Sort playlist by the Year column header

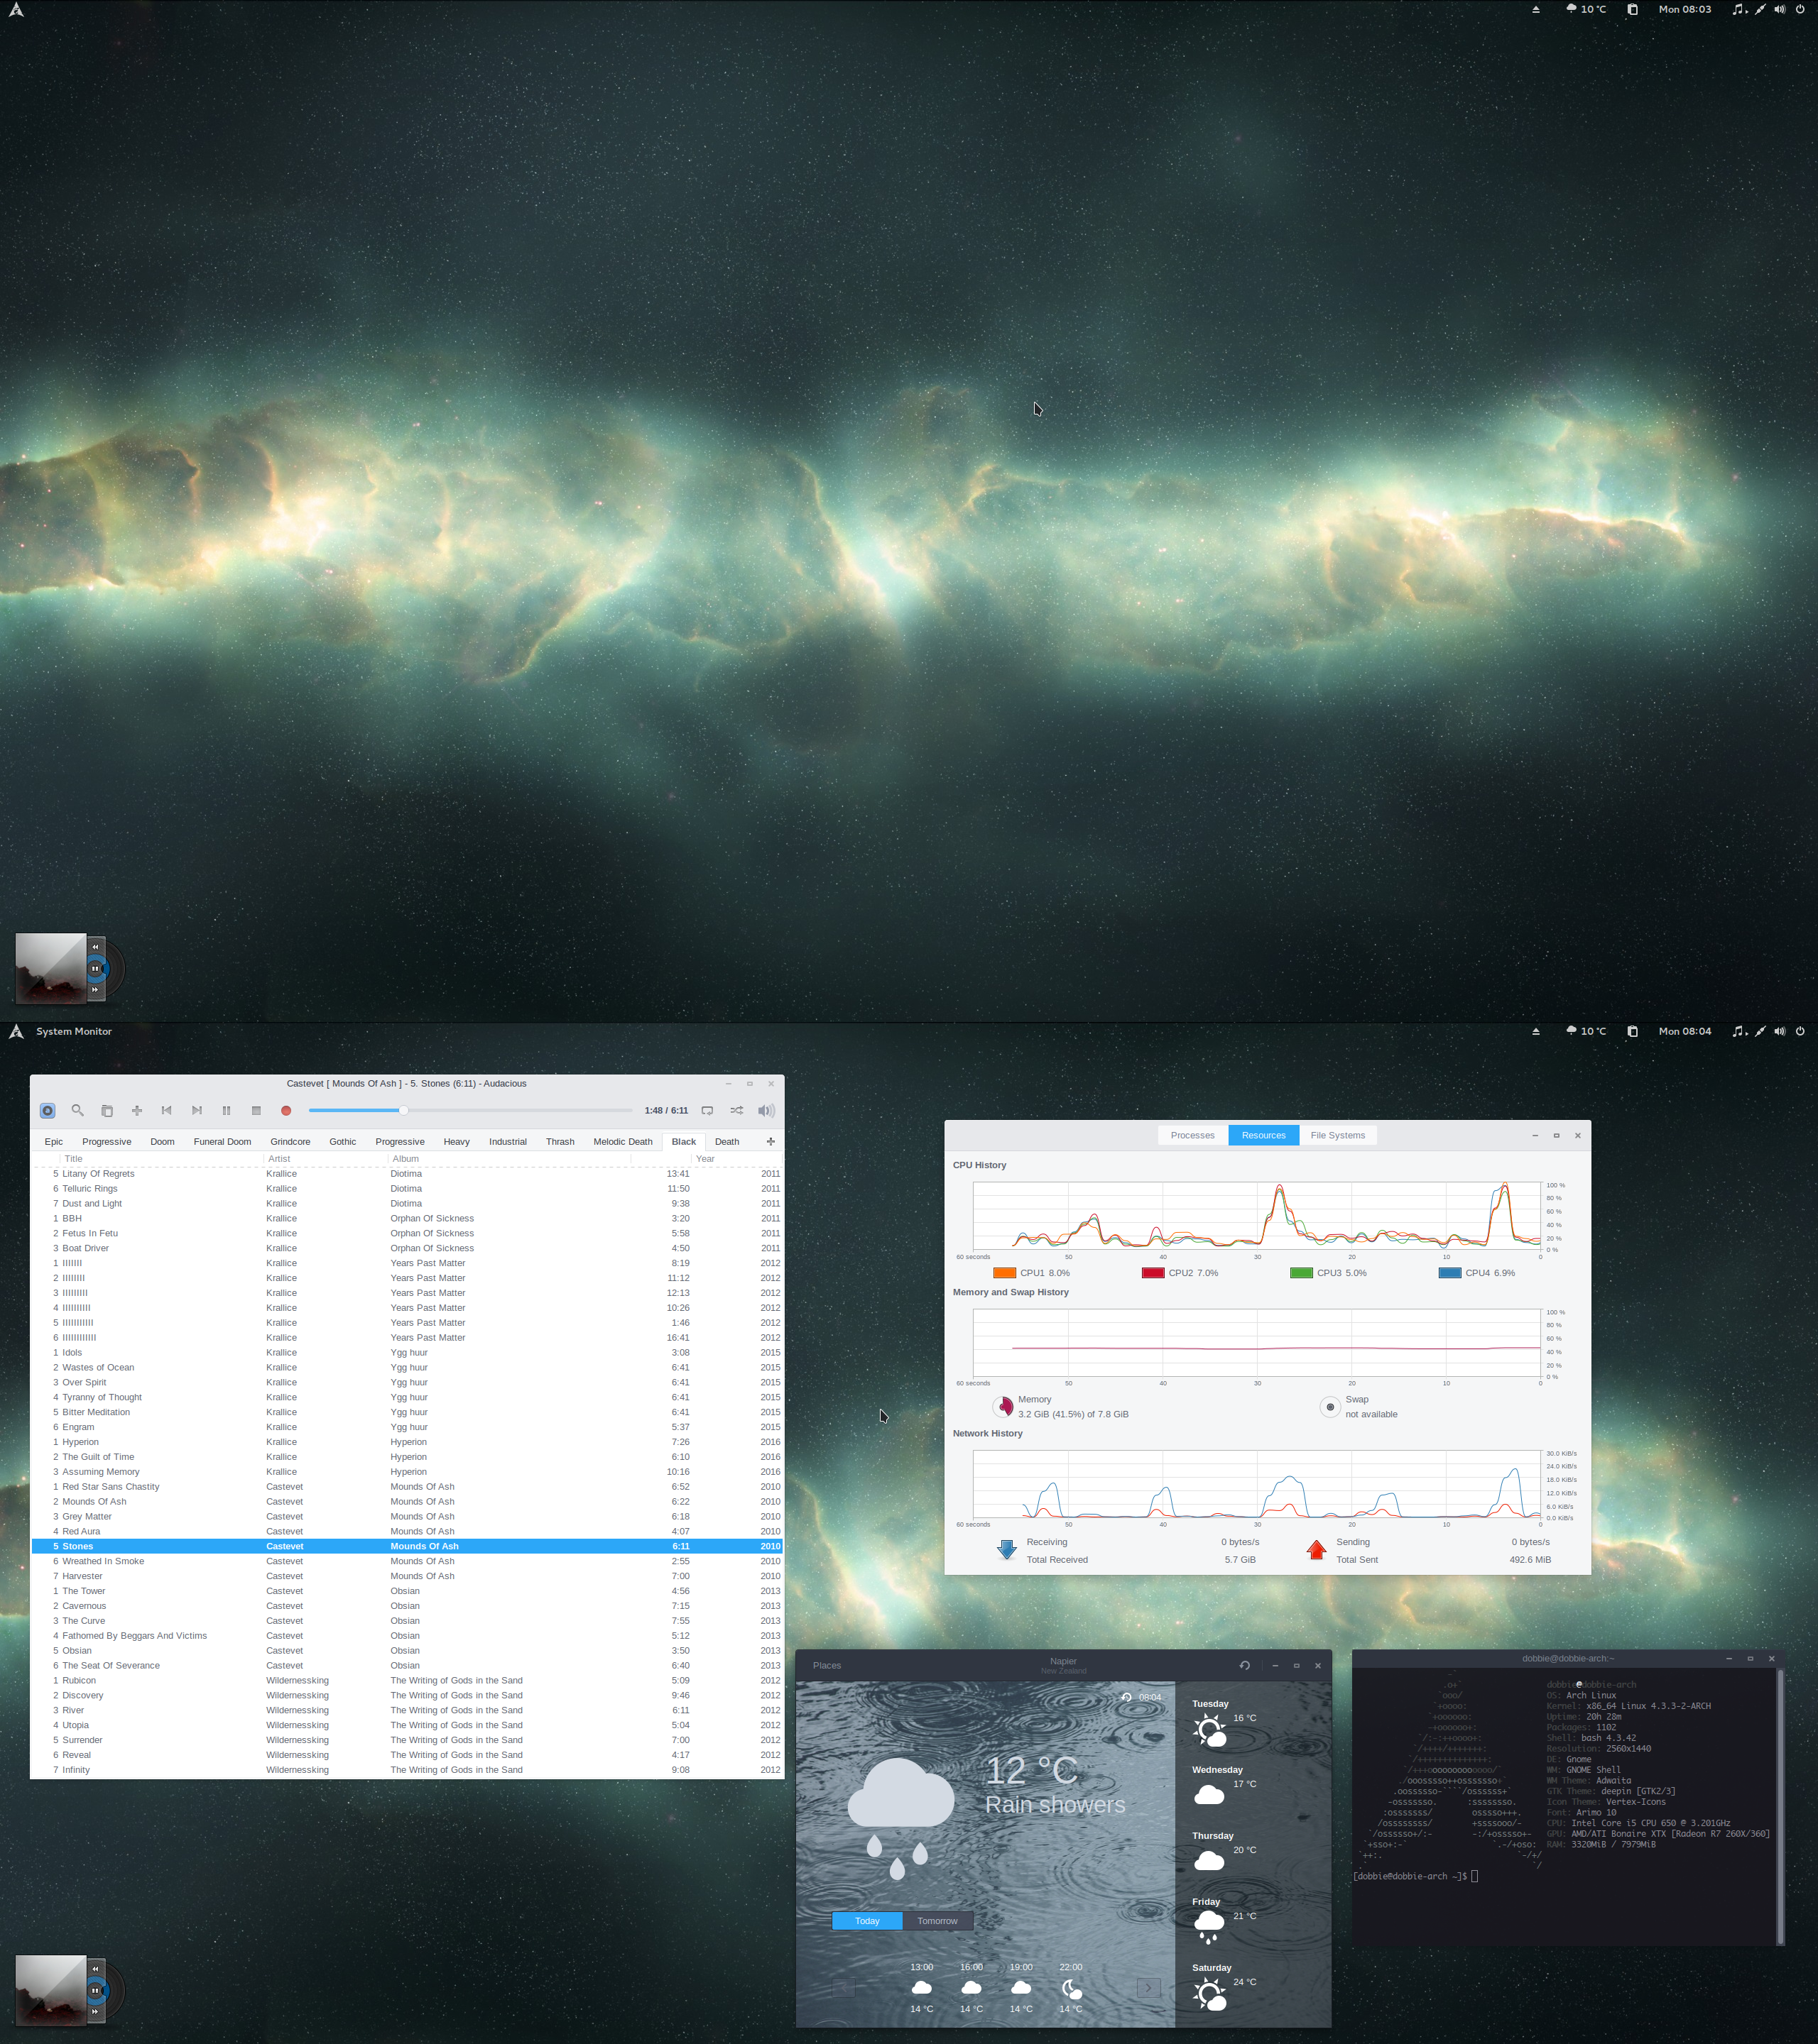(x=737, y=1159)
